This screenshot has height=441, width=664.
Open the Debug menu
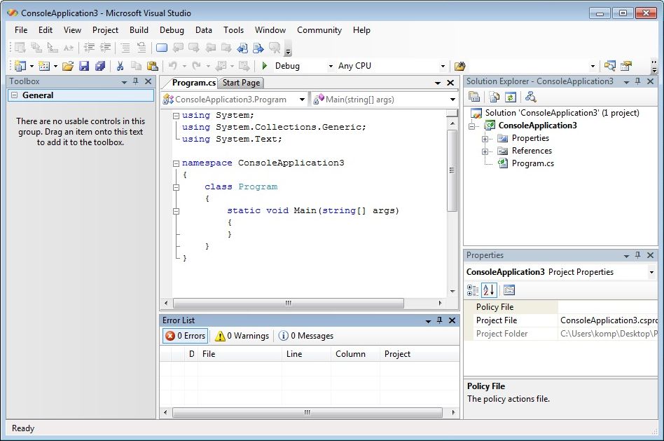tap(172, 30)
